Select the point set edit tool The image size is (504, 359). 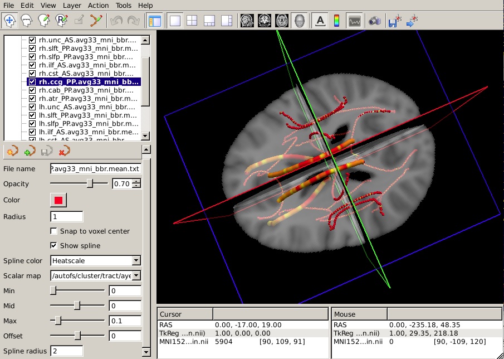click(96, 21)
